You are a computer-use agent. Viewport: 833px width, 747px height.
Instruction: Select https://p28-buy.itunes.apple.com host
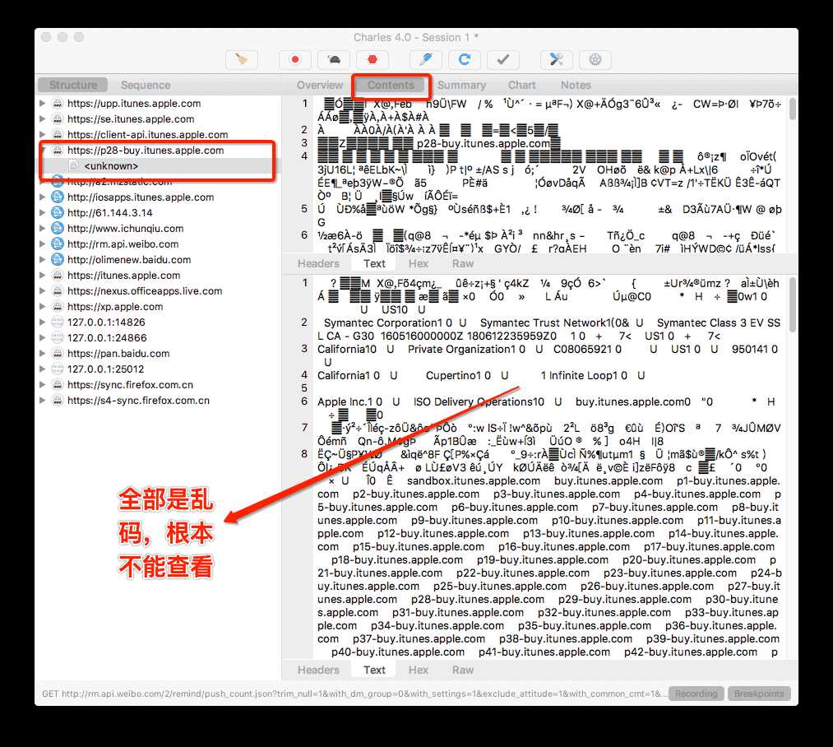145,151
